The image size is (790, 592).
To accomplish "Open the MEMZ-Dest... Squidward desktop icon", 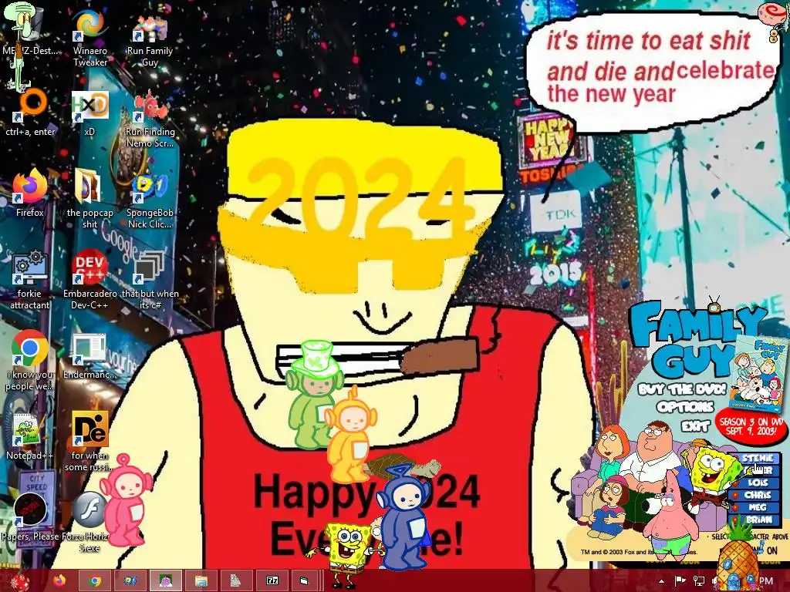I will click(29, 30).
